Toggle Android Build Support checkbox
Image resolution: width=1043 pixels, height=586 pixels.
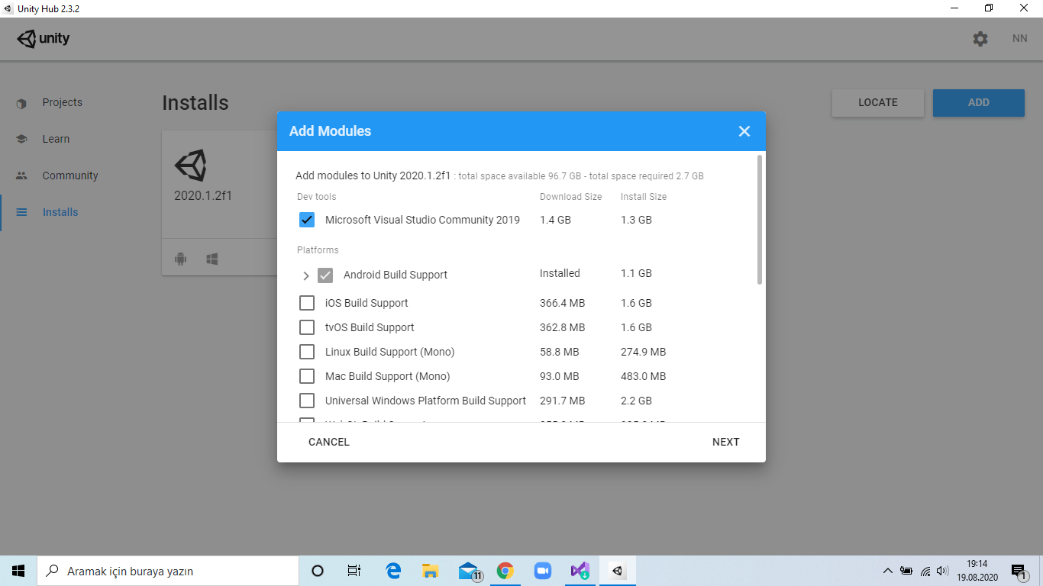pyautogui.click(x=325, y=275)
